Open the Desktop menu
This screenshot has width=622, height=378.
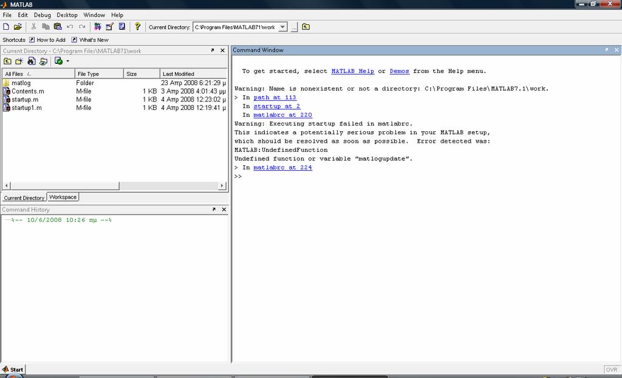[67, 15]
